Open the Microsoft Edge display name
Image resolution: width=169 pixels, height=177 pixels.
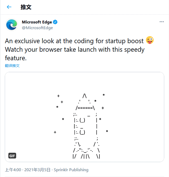[37, 22]
